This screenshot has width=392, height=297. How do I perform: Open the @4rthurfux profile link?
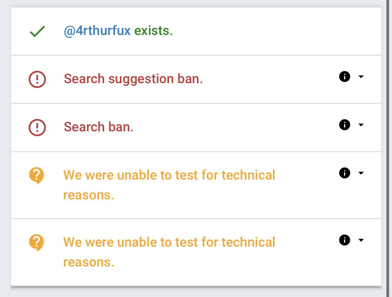point(97,31)
